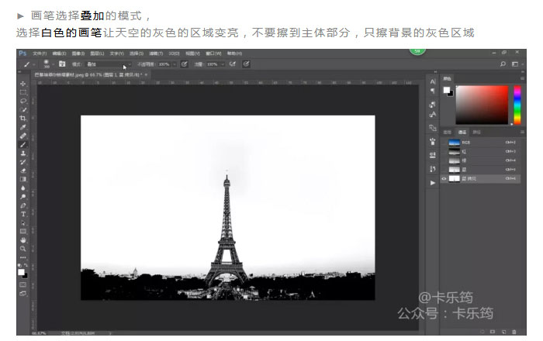
Task: Open the 文件(F) menu
Action: point(39,53)
